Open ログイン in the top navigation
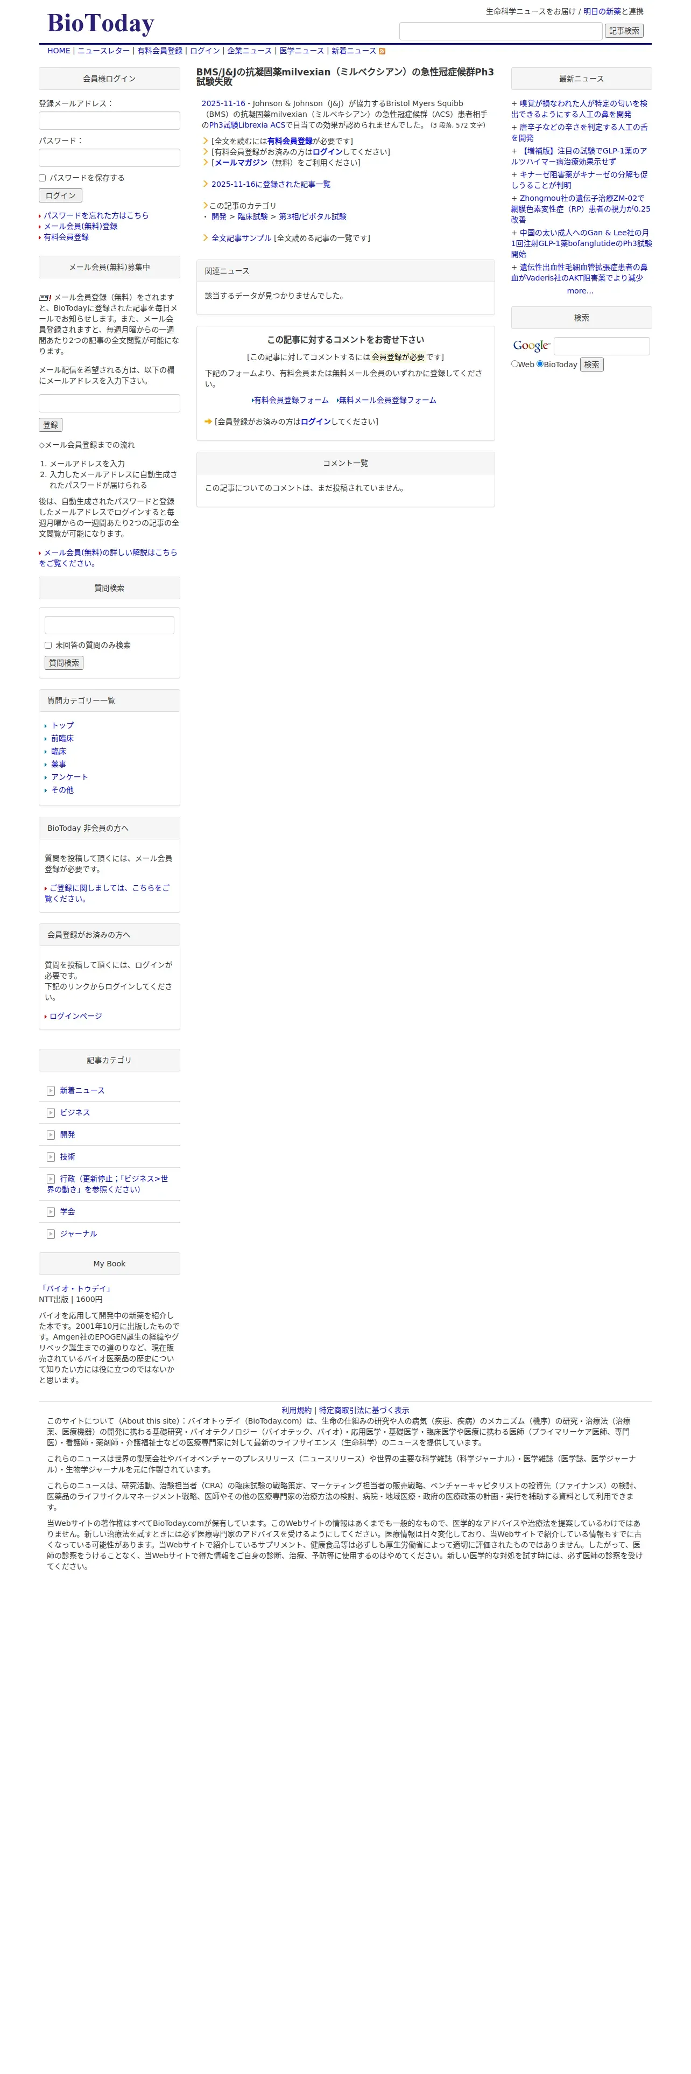This screenshot has height=2074, width=691. click(205, 51)
